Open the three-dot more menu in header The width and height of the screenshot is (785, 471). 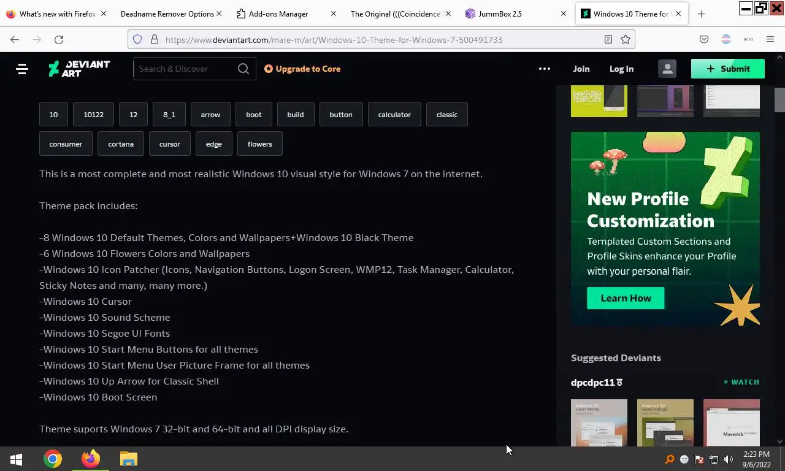(545, 69)
